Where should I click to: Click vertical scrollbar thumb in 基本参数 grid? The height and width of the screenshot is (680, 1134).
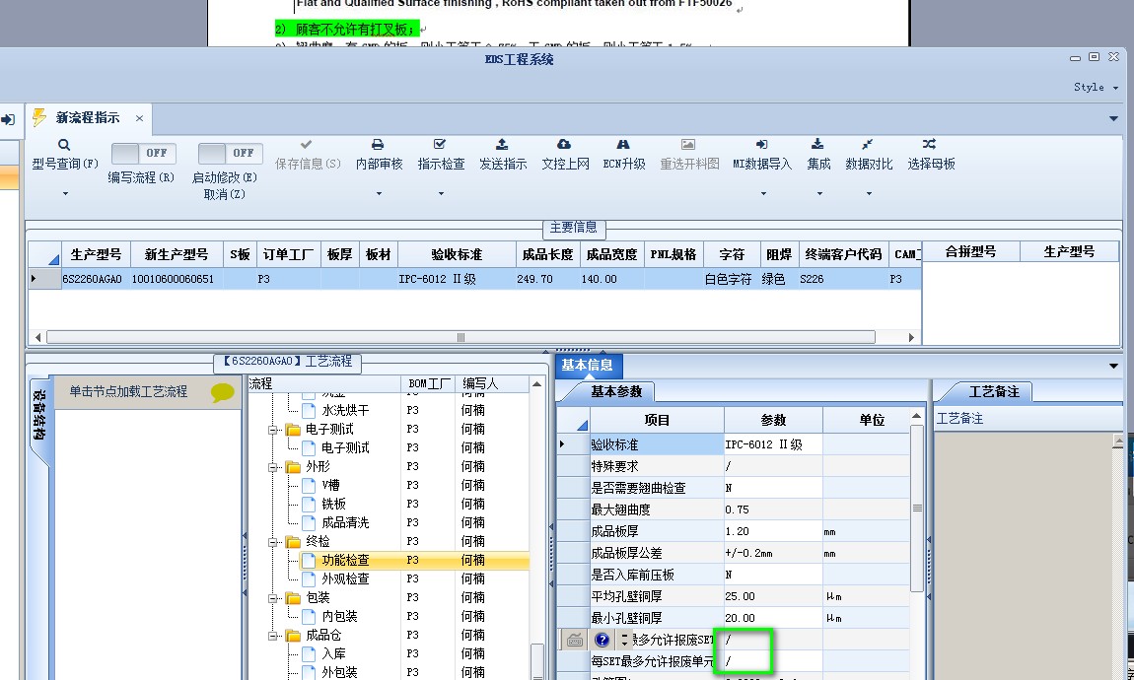pos(917,508)
